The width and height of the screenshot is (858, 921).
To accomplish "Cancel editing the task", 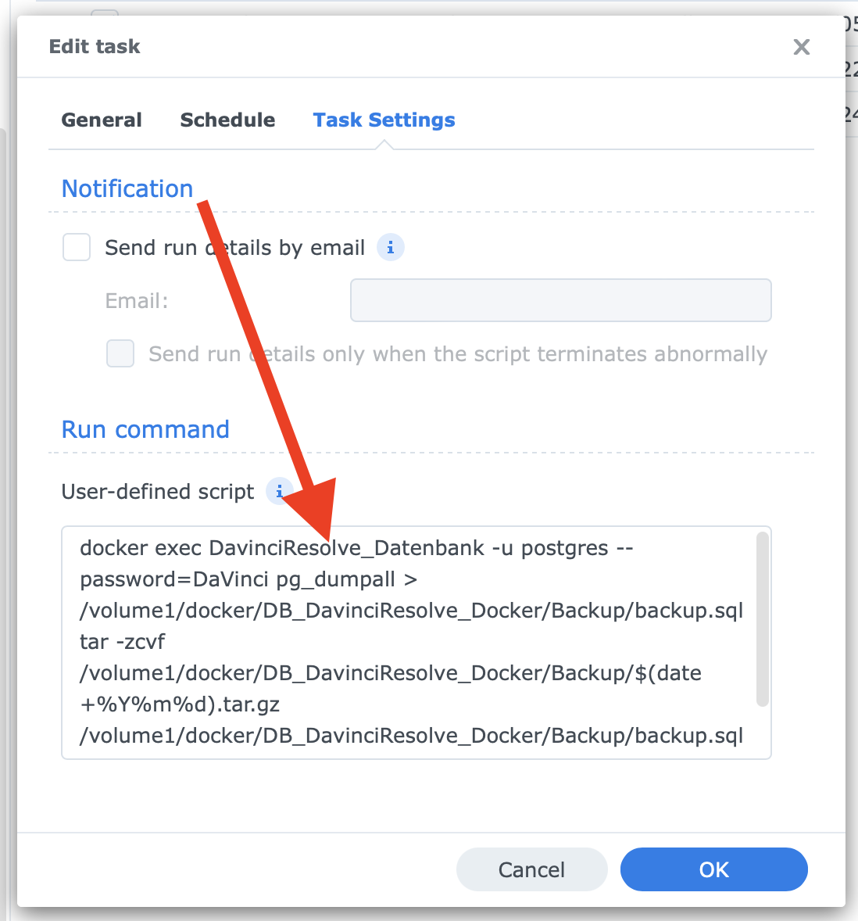I will pos(531,869).
